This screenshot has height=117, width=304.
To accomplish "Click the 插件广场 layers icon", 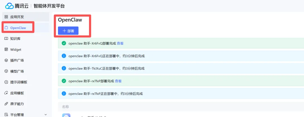I will click(6, 60).
